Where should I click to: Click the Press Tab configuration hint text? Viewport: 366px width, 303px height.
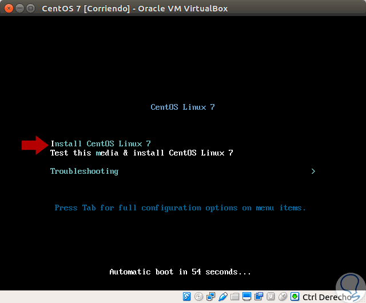point(180,208)
